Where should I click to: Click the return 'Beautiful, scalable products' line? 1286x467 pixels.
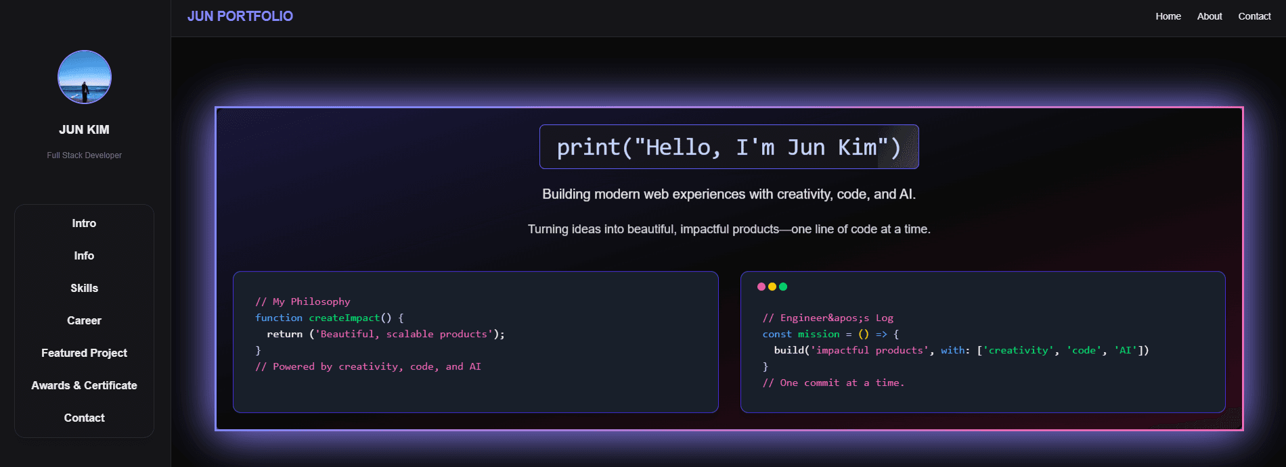tap(386, 334)
